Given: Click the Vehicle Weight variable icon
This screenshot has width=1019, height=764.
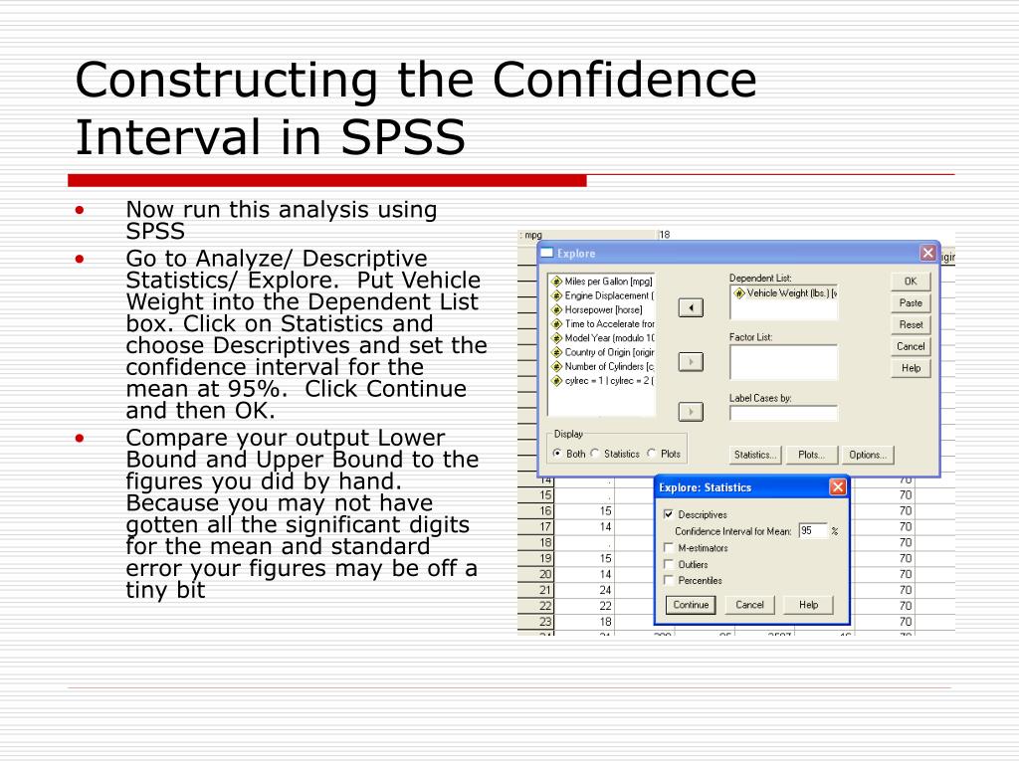Looking at the screenshot, I should click(x=739, y=293).
